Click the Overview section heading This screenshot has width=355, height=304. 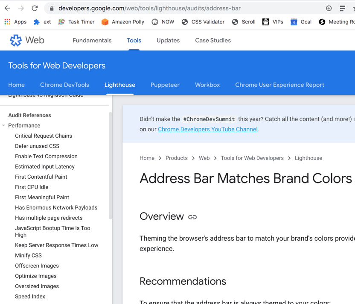pyautogui.click(x=162, y=216)
